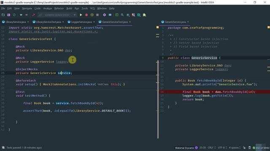Viewport: 270px width, 151px height.
Task: Select the GenericServiceTest.java tab
Action: pyautogui.click(x=115, y=22)
